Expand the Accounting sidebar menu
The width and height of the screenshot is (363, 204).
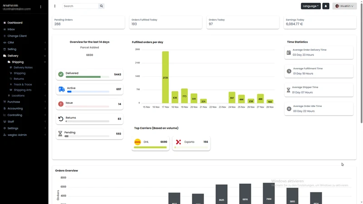[x=24, y=108]
